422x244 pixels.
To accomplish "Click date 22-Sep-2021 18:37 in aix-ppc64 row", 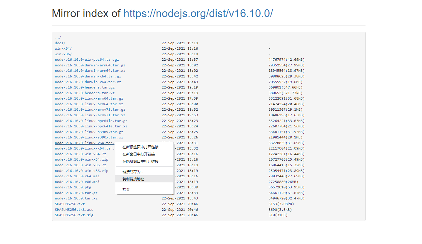I will click(180, 60).
